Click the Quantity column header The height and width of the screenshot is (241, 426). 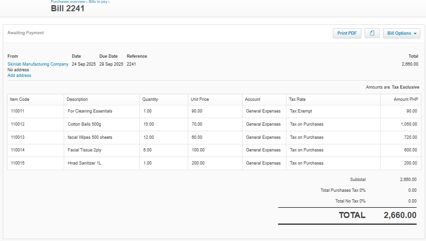(x=150, y=99)
